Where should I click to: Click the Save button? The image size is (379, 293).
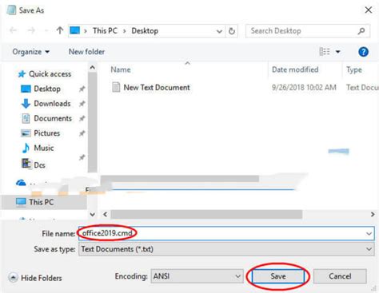pyautogui.click(x=278, y=276)
